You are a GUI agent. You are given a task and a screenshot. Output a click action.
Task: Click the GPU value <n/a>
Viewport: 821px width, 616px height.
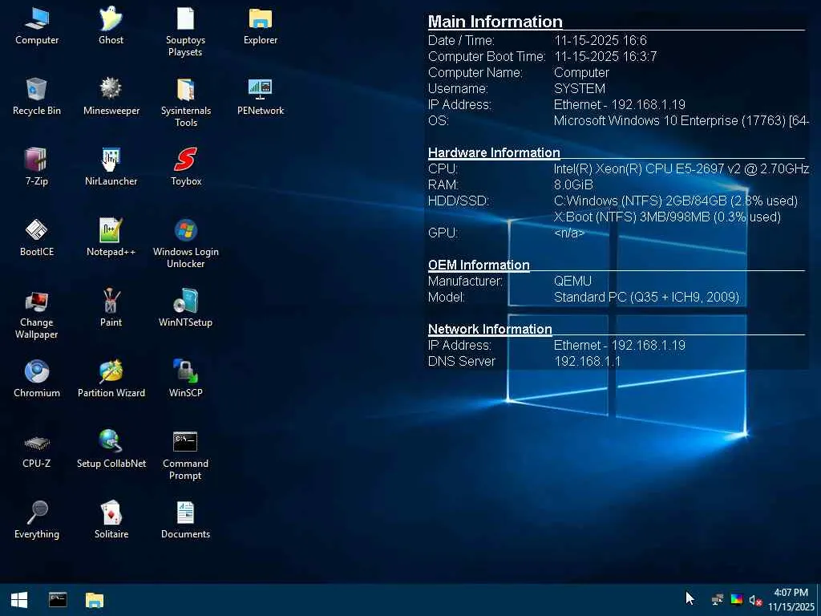[569, 233]
